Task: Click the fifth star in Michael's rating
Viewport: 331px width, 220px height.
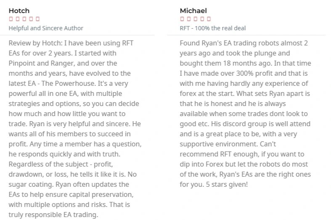Action: [x=209, y=19]
